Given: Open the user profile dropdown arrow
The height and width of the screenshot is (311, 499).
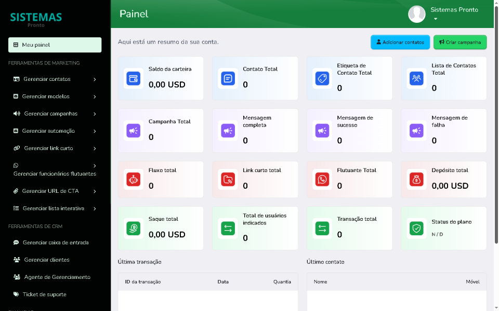Looking at the screenshot, I should [436, 19].
